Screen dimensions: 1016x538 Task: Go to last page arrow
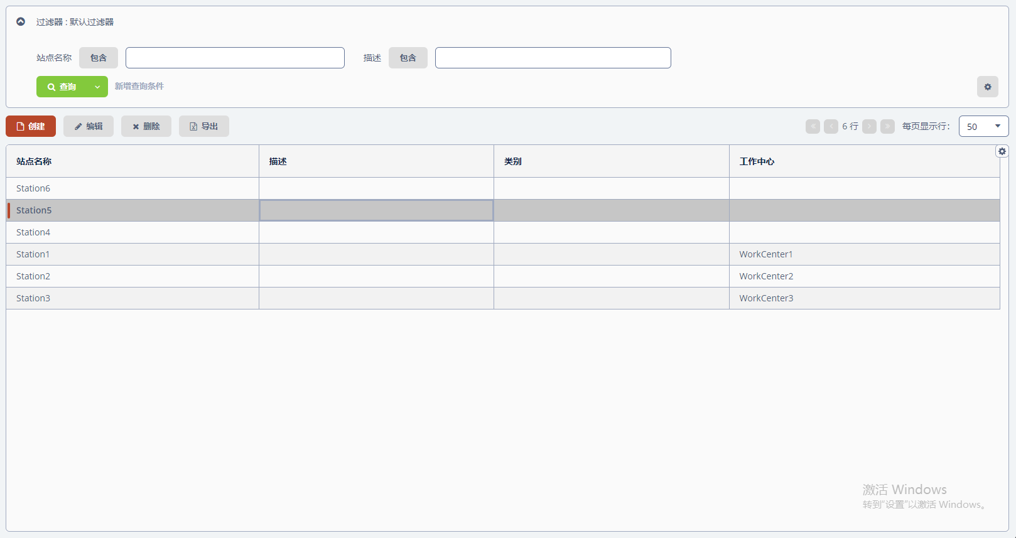pos(887,126)
